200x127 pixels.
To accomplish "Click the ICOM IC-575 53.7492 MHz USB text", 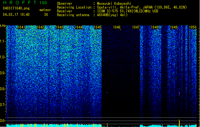I will click(128, 11).
